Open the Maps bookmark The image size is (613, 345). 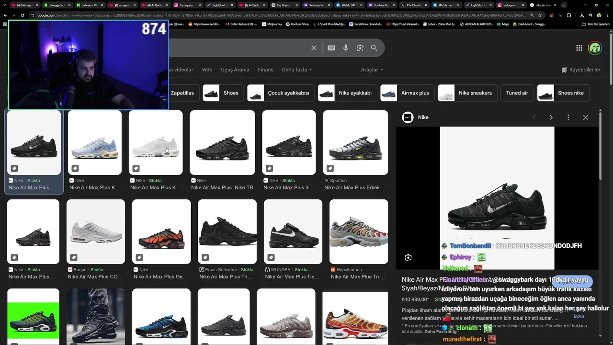coord(503,24)
